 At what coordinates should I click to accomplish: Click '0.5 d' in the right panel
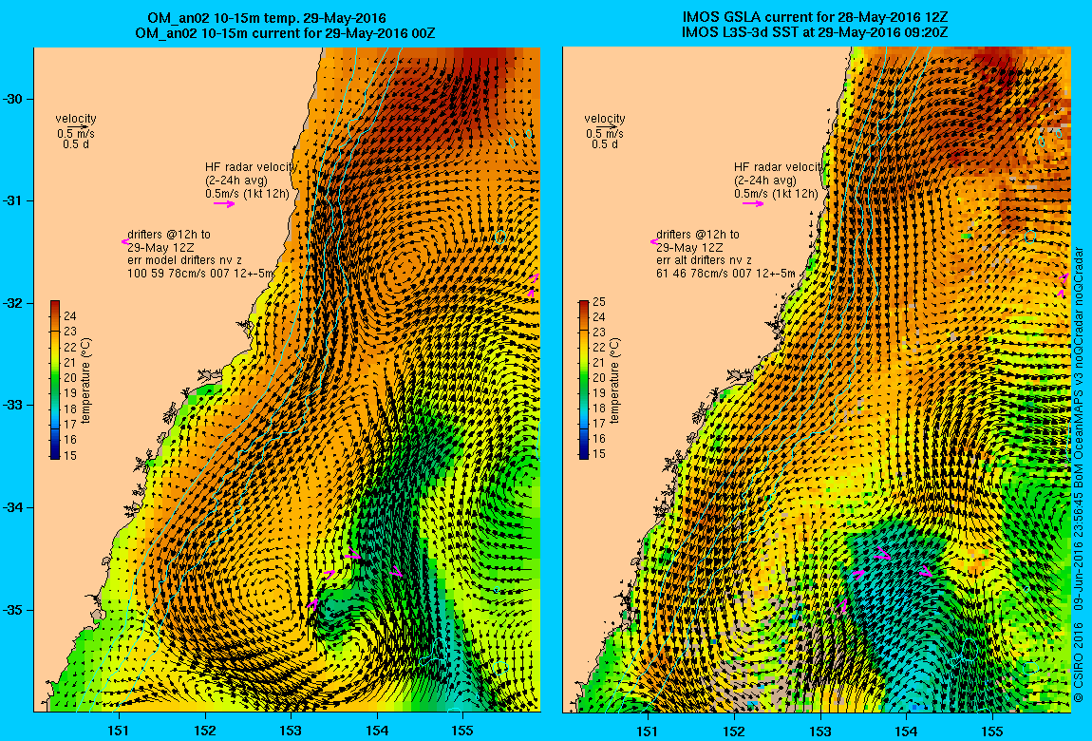(605, 144)
